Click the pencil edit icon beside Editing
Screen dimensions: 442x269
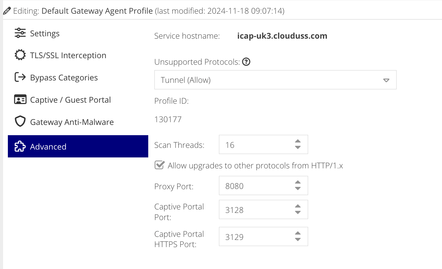coord(7,11)
